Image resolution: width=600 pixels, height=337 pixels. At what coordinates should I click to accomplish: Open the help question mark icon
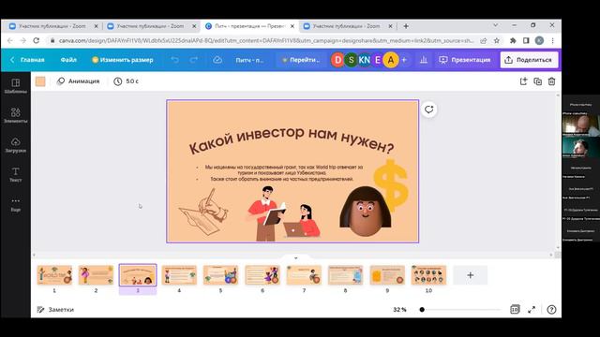551,310
